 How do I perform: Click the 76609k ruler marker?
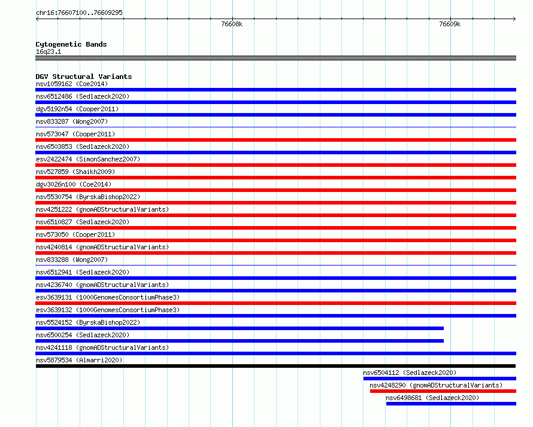[x=450, y=24]
